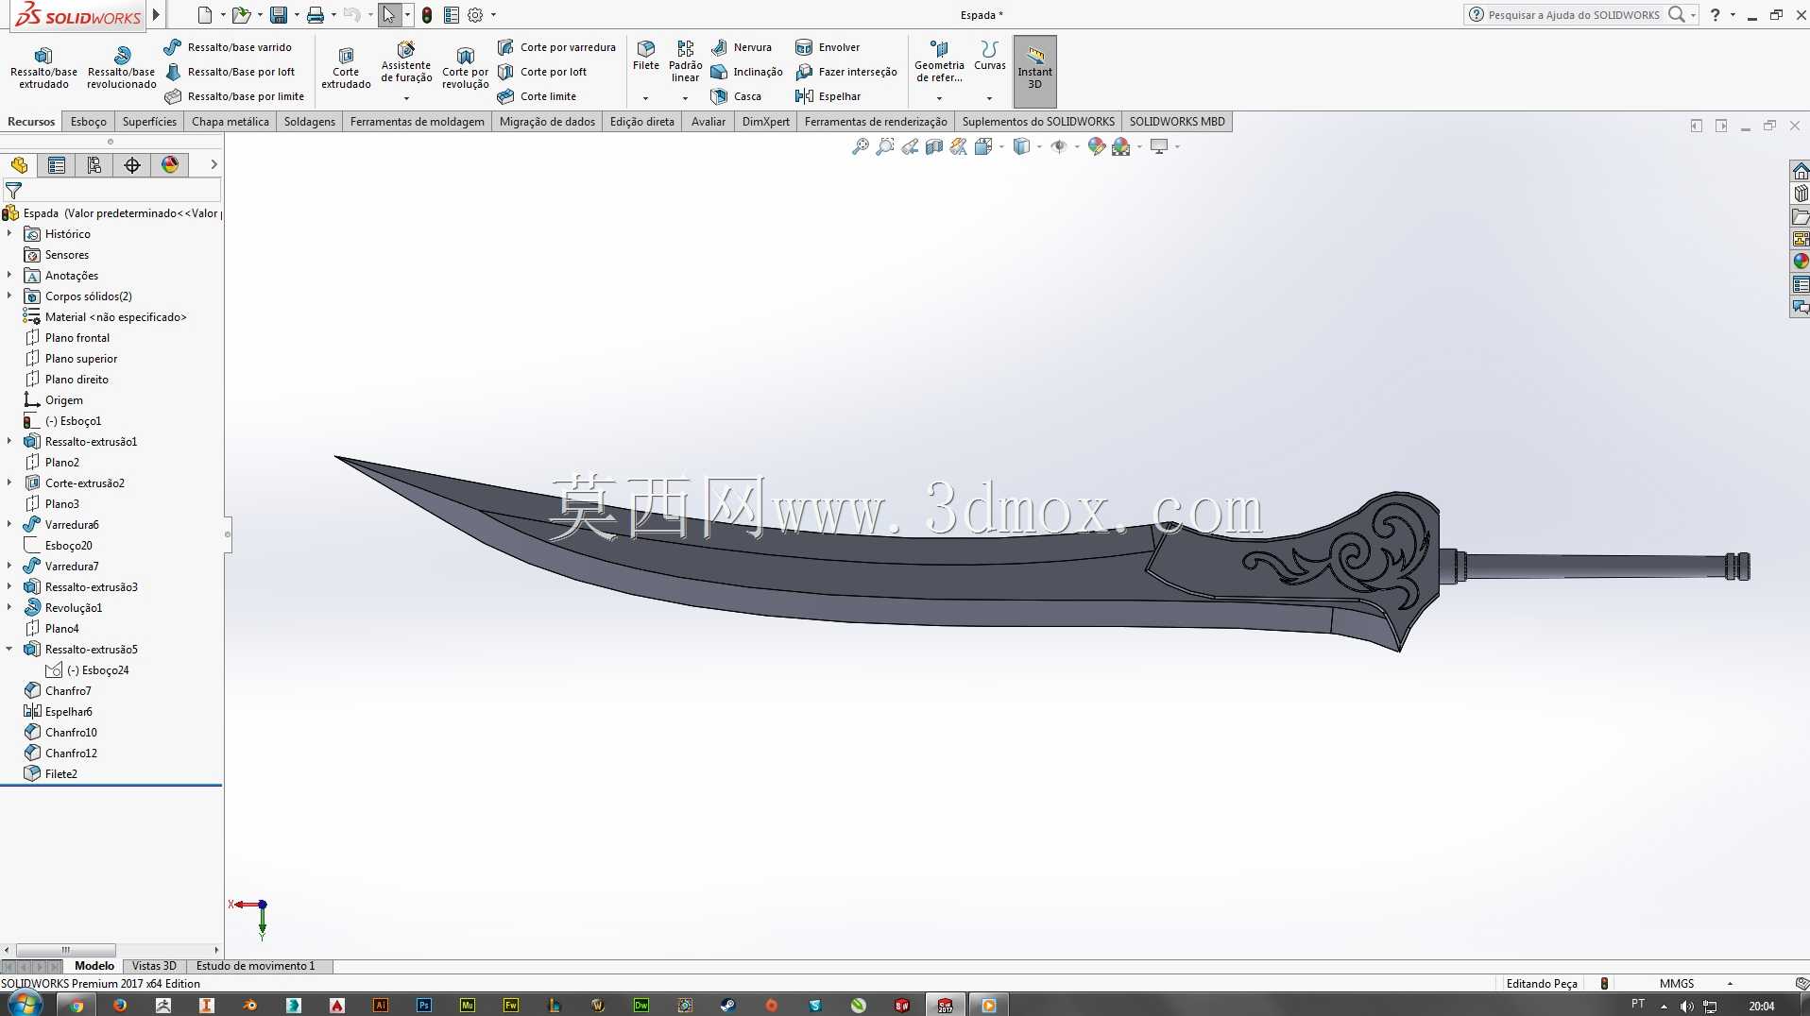Select Chanfro7 feature in tree
The width and height of the screenshot is (1810, 1016).
pos(67,691)
